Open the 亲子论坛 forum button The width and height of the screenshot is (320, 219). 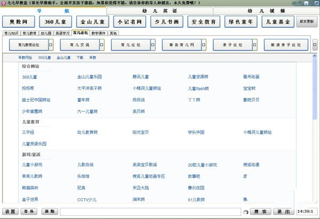pos(233,45)
